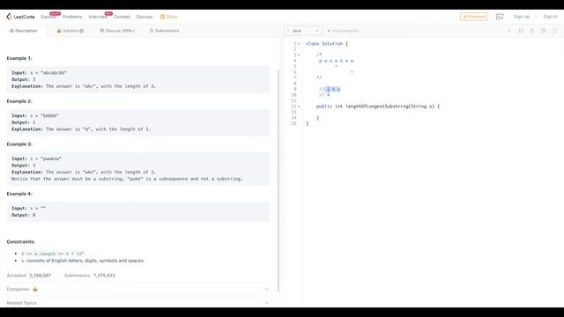Click the 's consists of English letters' constraint
Screen dimensions: 564x317
[x=83, y=261]
